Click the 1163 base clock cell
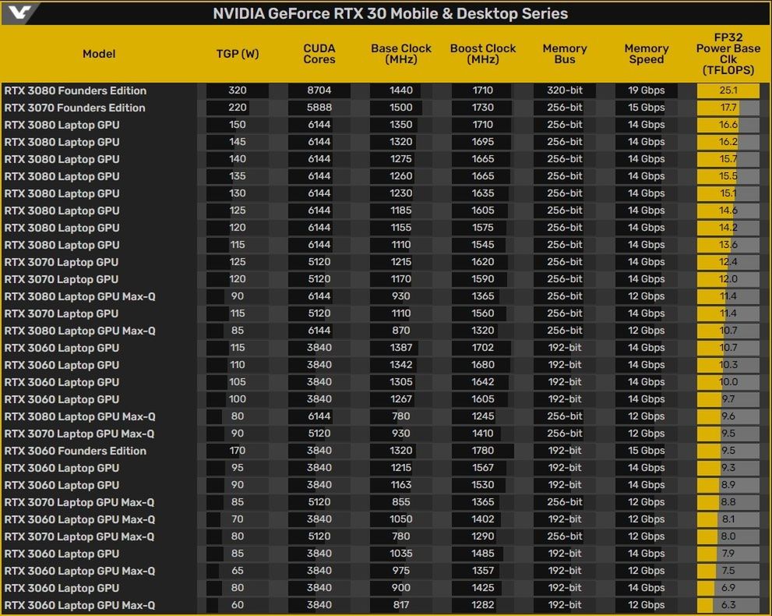The height and width of the screenshot is (616, 772). tap(400, 485)
